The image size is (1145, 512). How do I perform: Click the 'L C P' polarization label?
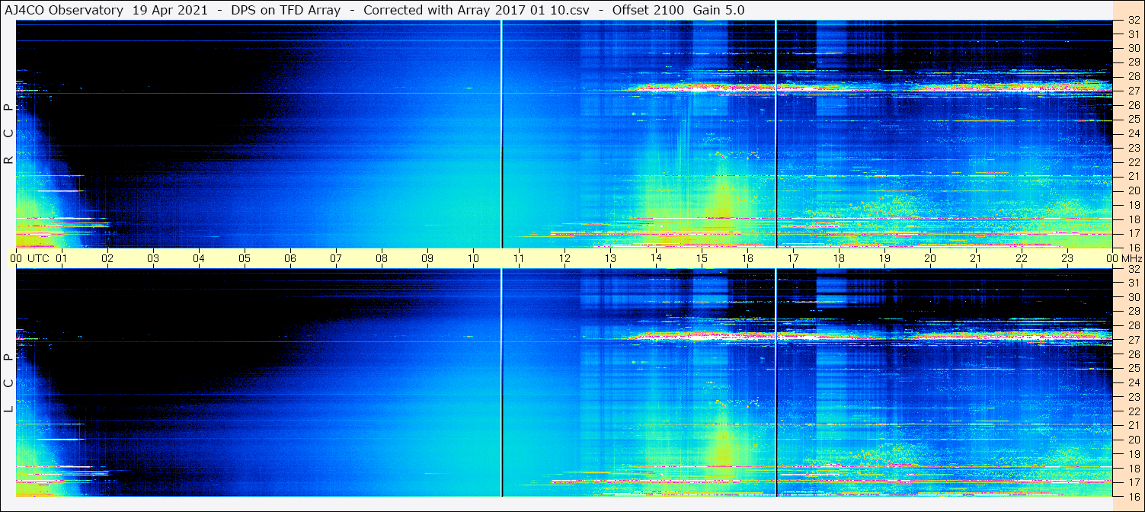[9, 383]
